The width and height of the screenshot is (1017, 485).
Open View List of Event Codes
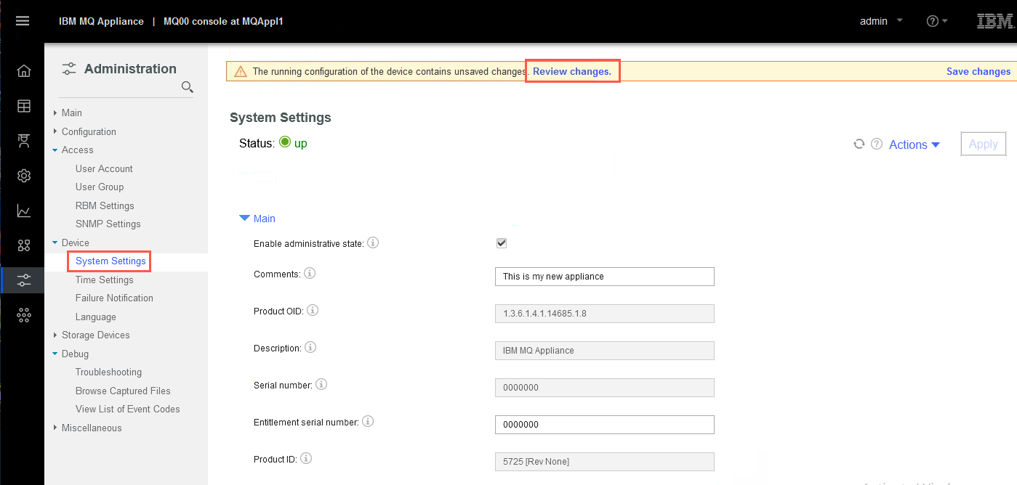pos(128,409)
